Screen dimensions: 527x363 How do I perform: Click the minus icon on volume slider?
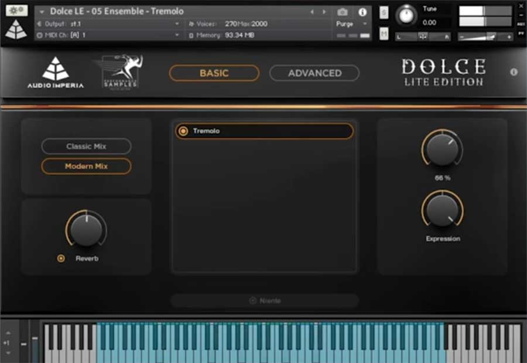coord(462,37)
